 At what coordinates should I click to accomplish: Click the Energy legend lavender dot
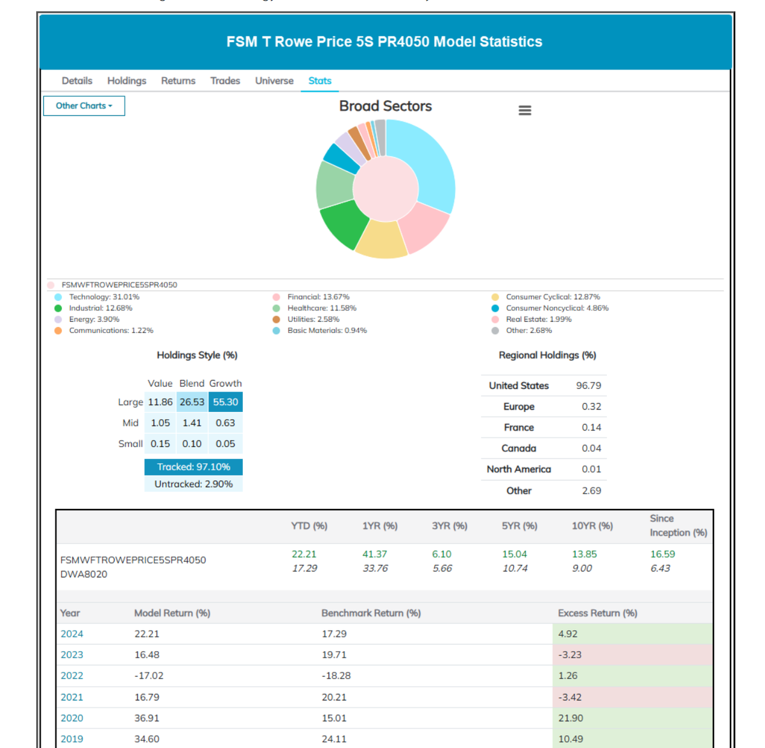[58, 319]
